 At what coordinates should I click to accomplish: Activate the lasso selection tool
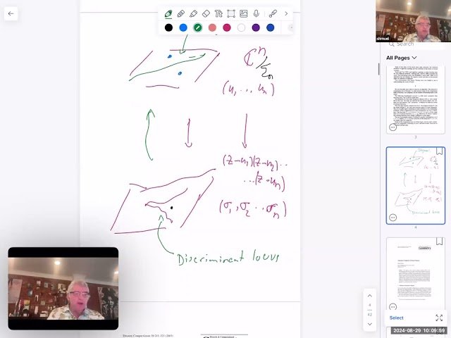pyautogui.click(x=230, y=13)
